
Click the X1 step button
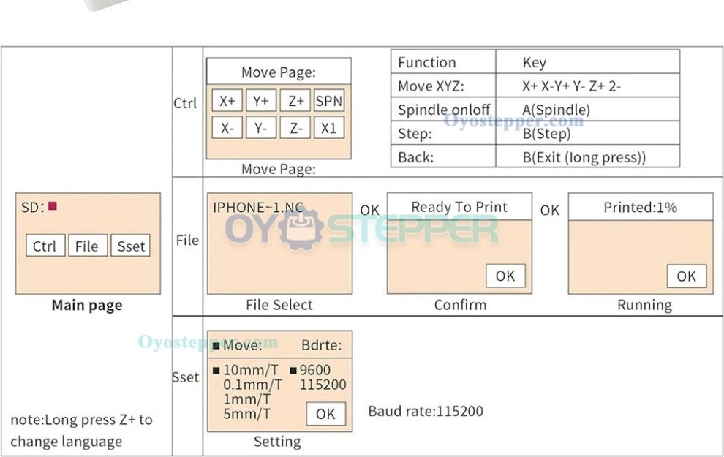[329, 127]
